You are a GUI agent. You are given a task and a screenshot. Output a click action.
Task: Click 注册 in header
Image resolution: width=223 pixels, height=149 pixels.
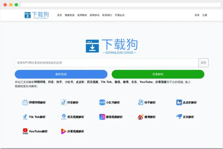205,15
